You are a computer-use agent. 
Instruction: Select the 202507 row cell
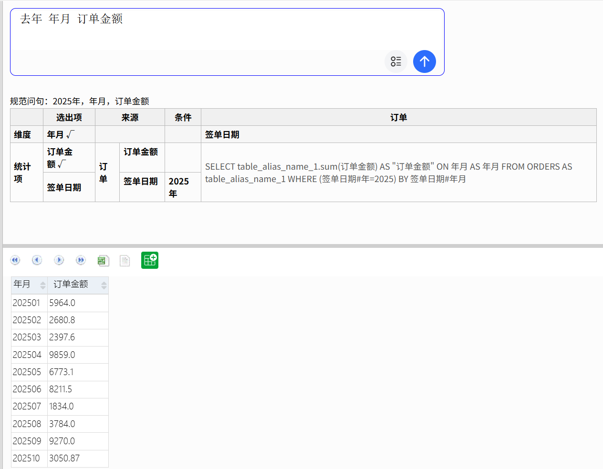[29, 407]
